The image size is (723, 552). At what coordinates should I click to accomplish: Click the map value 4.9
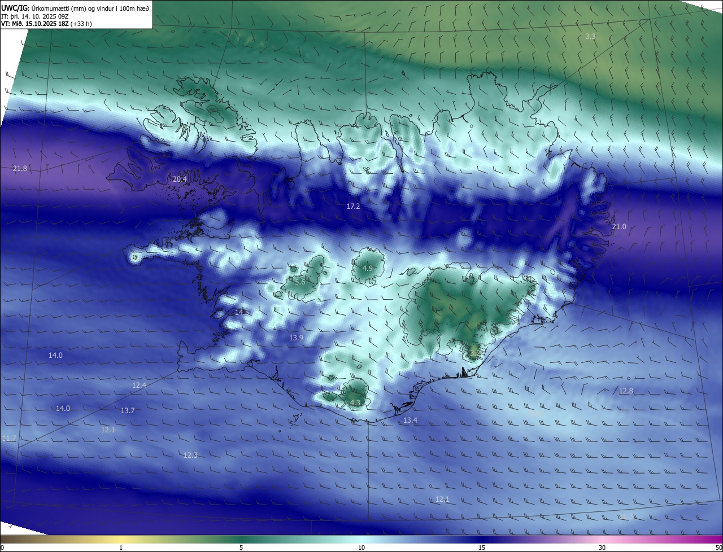368,268
